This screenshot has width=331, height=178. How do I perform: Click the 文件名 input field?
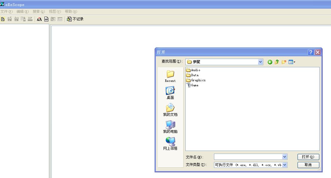pos(248,157)
